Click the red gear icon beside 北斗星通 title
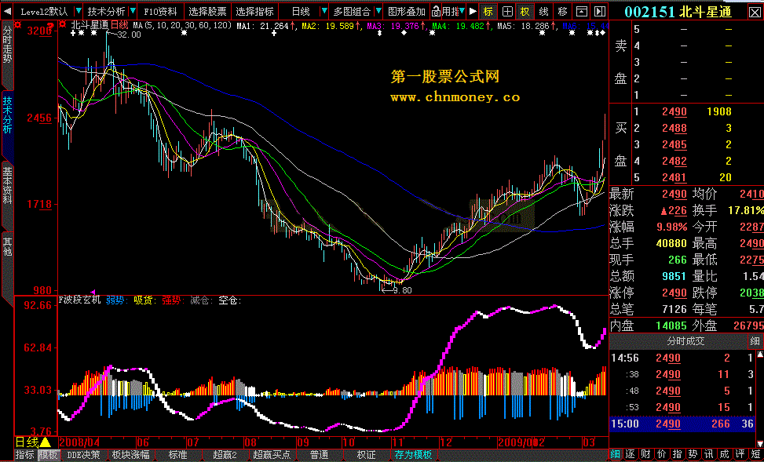 click(63, 24)
